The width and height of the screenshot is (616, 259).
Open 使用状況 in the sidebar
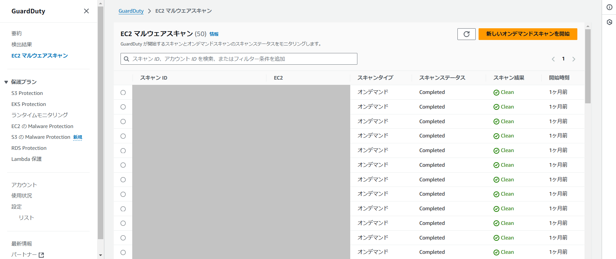(22, 196)
